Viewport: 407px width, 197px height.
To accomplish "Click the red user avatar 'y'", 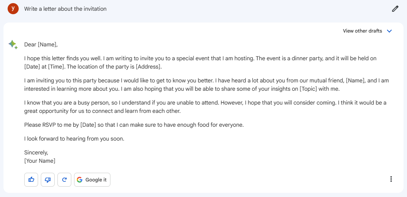I will click(13, 9).
